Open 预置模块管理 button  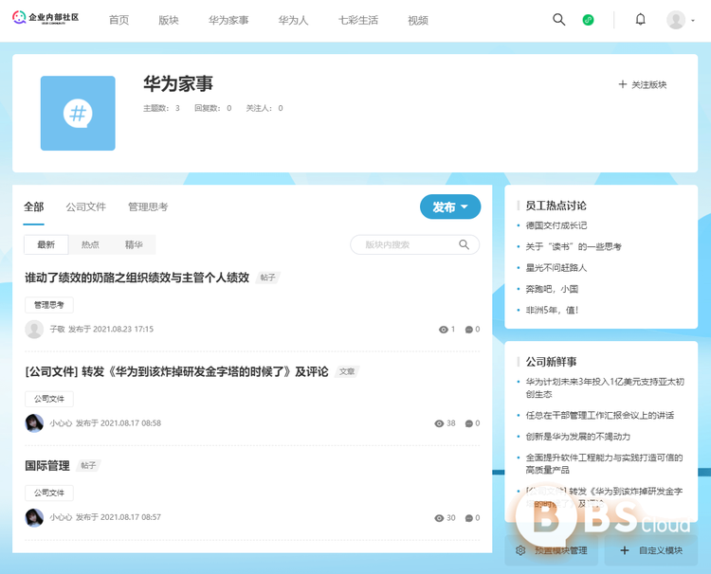click(552, 550)
